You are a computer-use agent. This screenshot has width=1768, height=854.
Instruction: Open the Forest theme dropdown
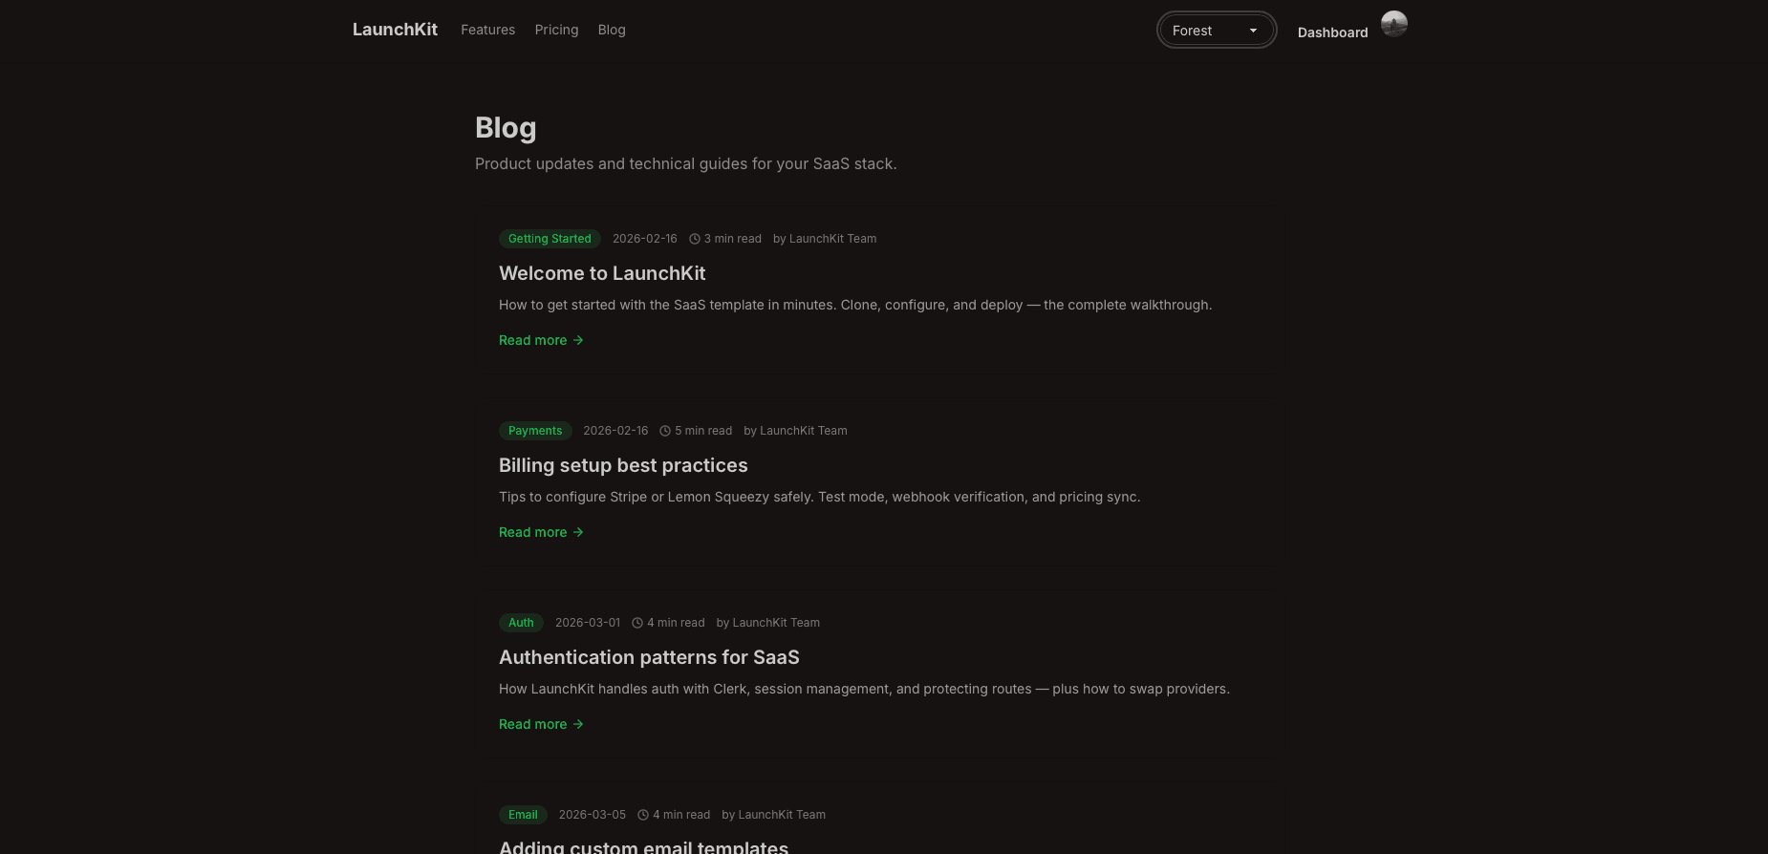(1216, 30)
